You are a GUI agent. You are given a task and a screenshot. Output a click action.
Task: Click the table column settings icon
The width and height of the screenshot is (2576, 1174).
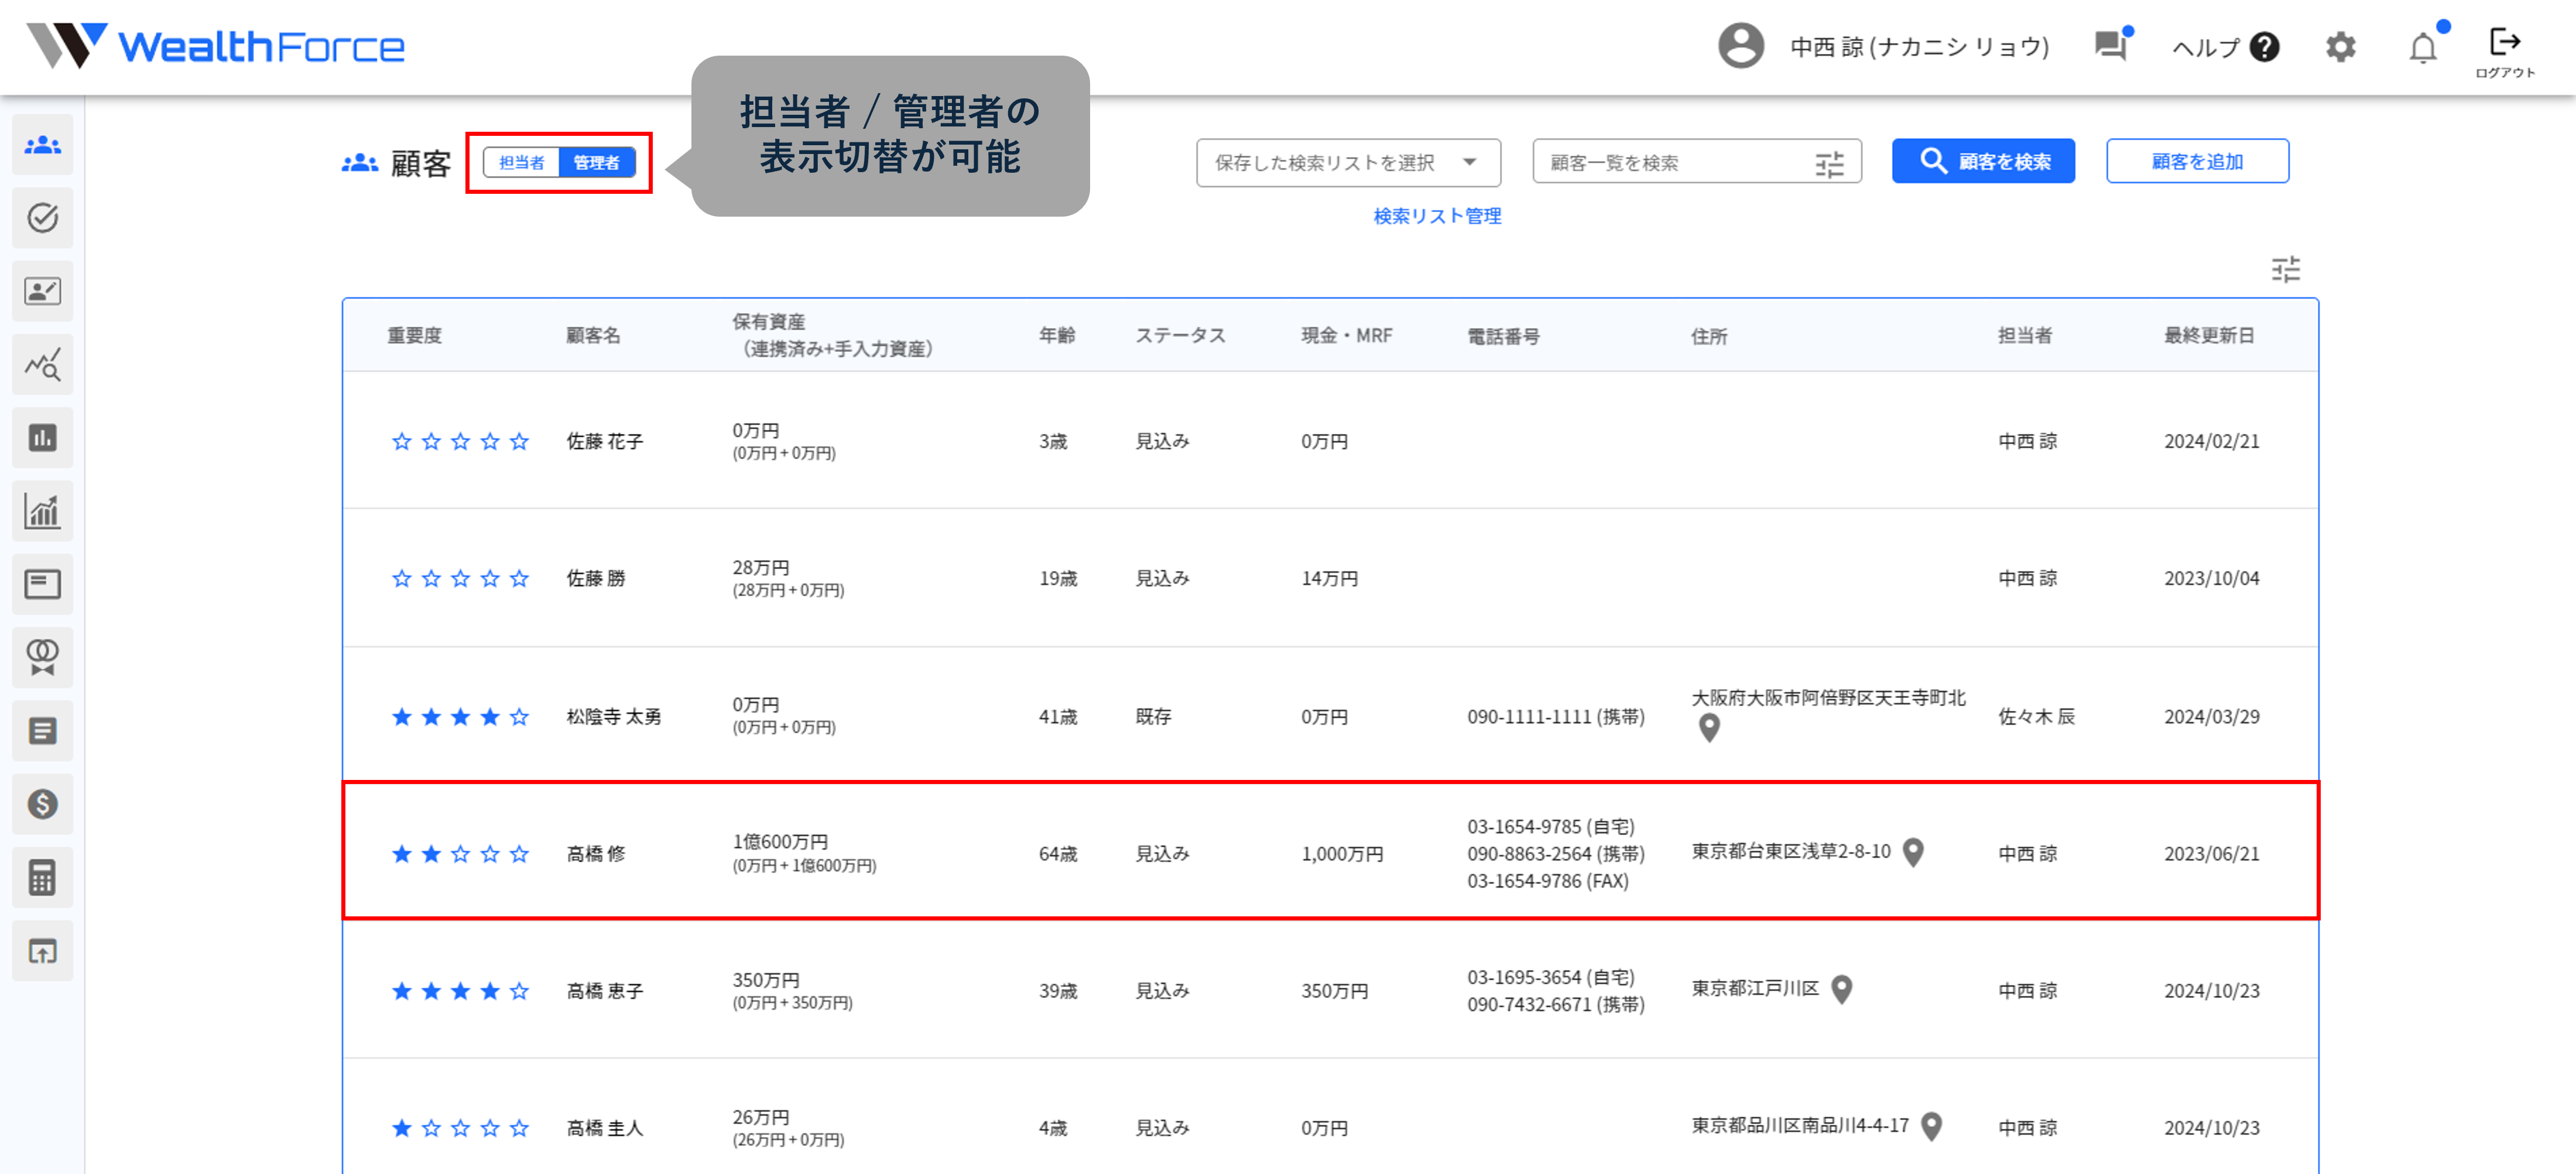pos(2285,269)
